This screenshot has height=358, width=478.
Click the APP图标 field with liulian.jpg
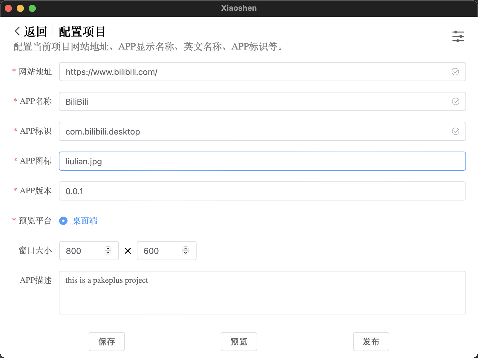(262, 161)
